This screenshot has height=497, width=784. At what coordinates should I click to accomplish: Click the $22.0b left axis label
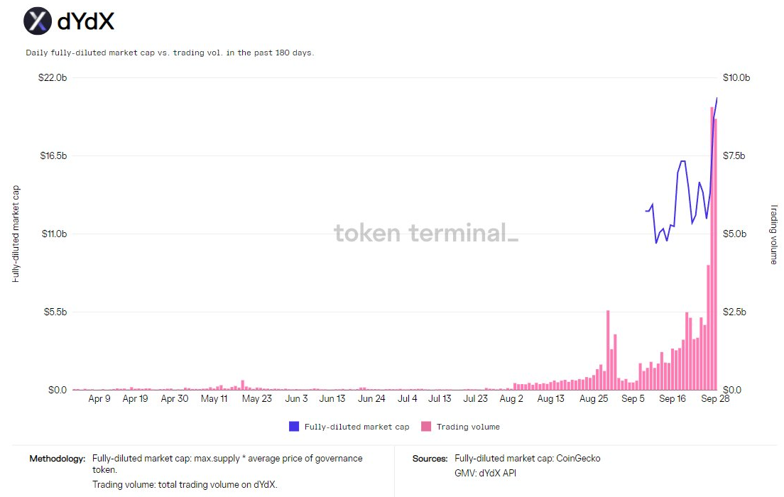coord(53,77)
